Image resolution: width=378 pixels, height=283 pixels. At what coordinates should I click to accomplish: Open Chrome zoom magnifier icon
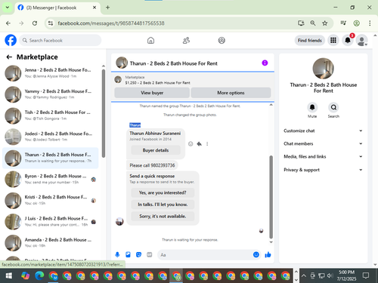click(x=313, y=23)
